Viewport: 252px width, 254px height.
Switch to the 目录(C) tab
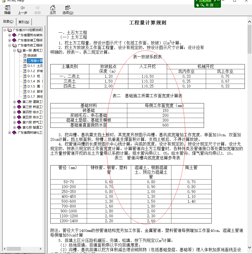tap(8, 22)
